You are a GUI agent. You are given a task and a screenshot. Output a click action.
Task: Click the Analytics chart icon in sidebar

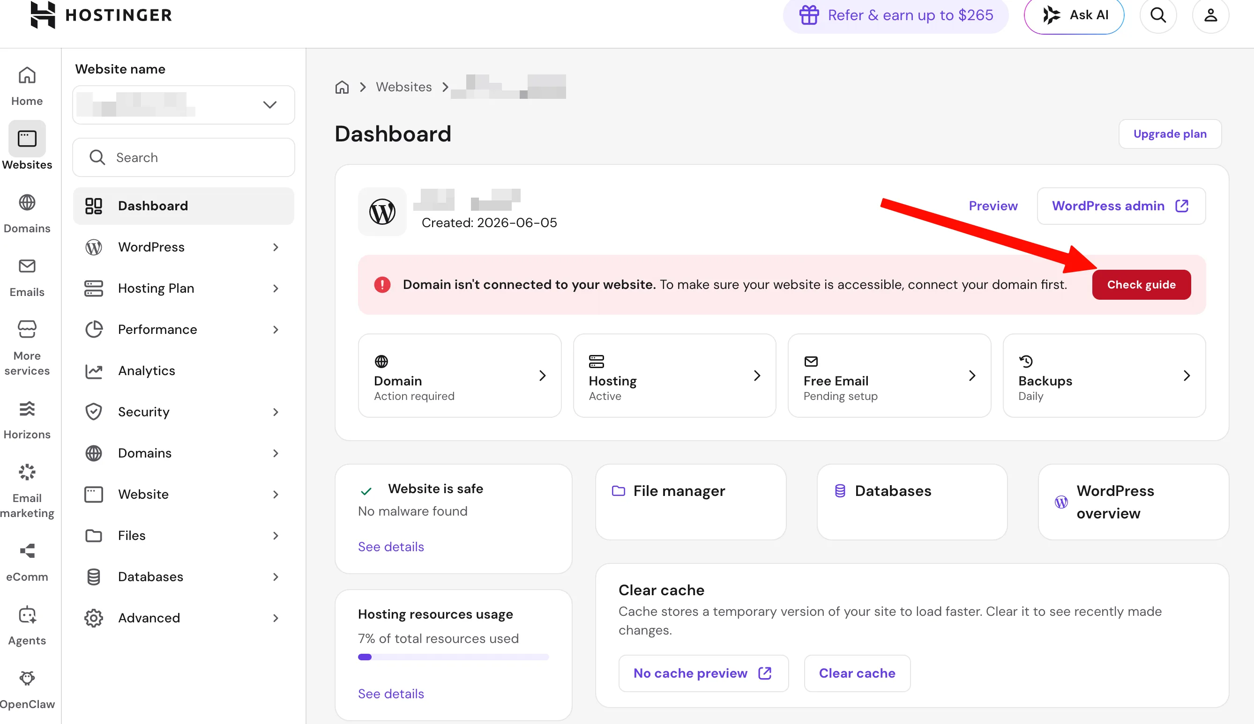pos(94,371)
